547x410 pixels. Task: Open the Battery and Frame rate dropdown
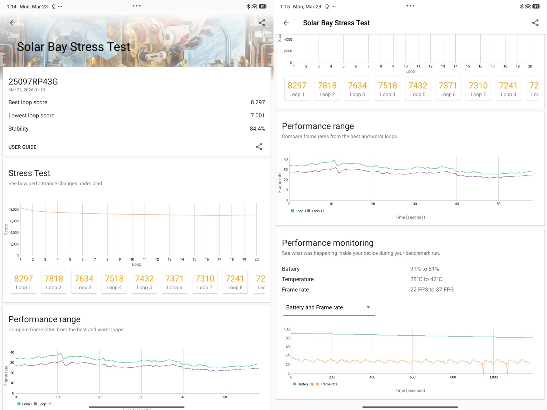tap(328, 307)
